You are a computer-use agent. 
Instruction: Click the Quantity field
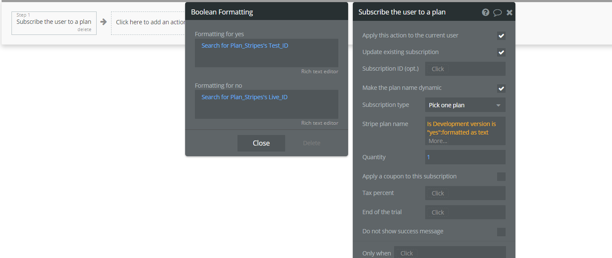(465, 157)
